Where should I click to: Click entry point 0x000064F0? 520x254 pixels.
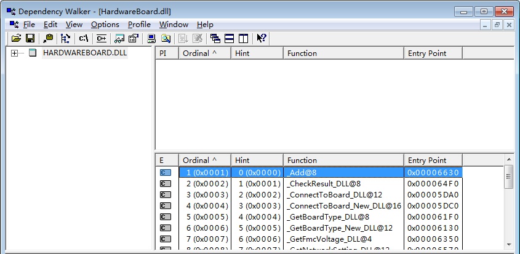tap(433, 183)
